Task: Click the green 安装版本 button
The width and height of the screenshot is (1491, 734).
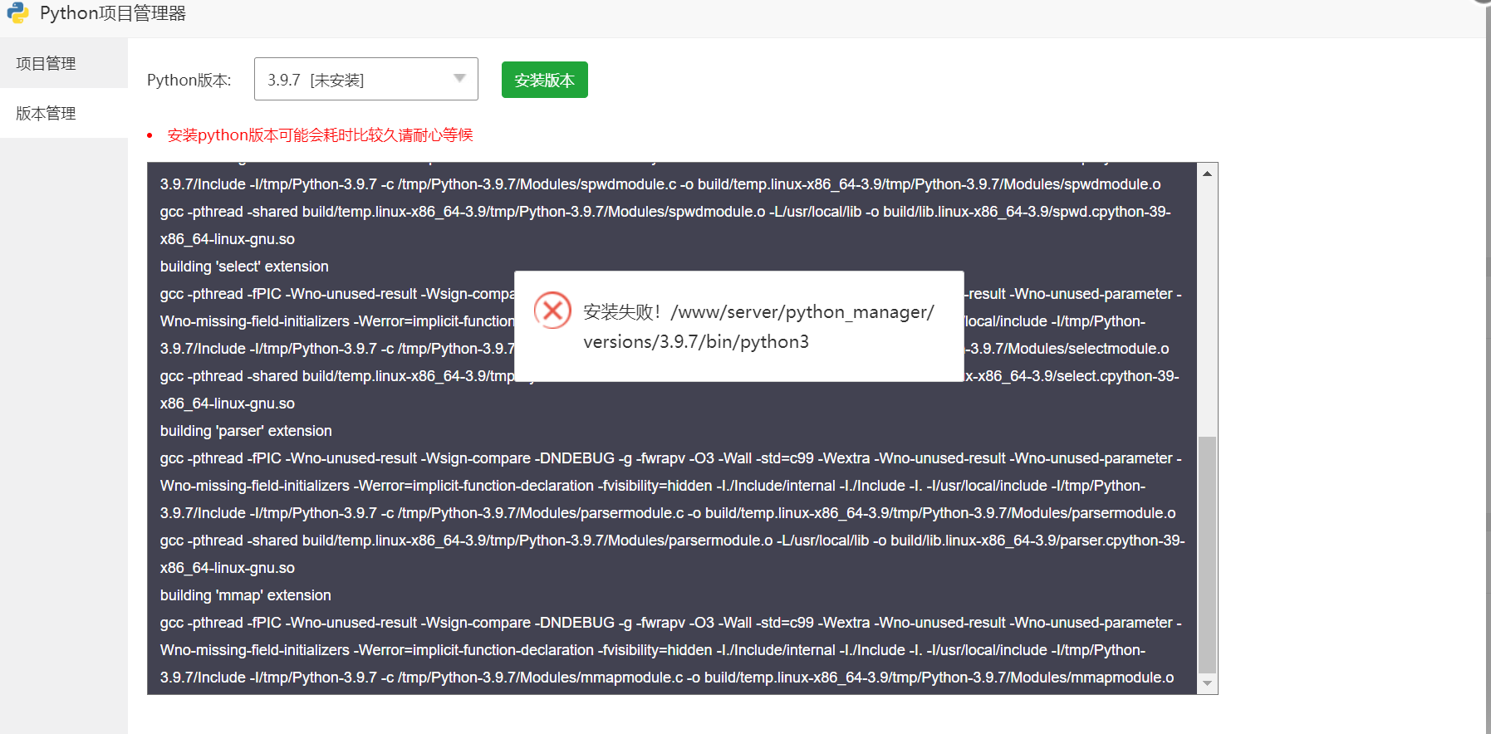Action: click(545, 80)
